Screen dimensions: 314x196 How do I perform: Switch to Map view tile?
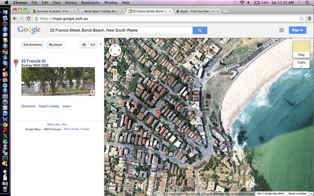click(301, 49)
